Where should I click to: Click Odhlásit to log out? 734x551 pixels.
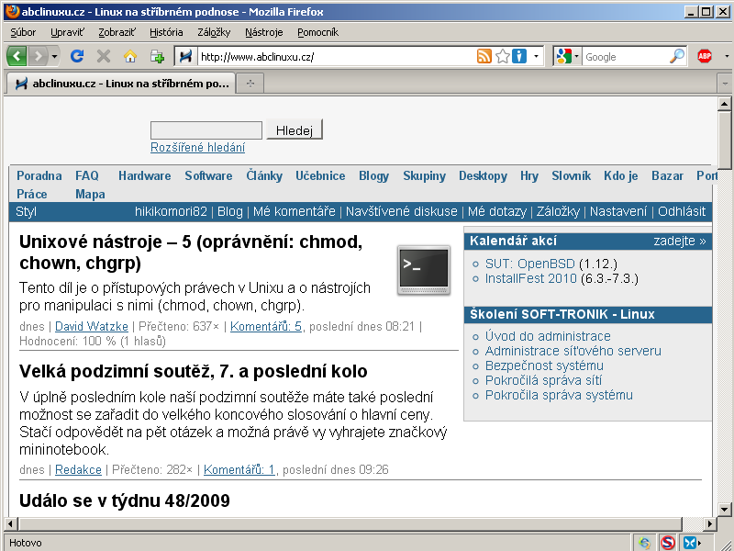coord(682,211)
